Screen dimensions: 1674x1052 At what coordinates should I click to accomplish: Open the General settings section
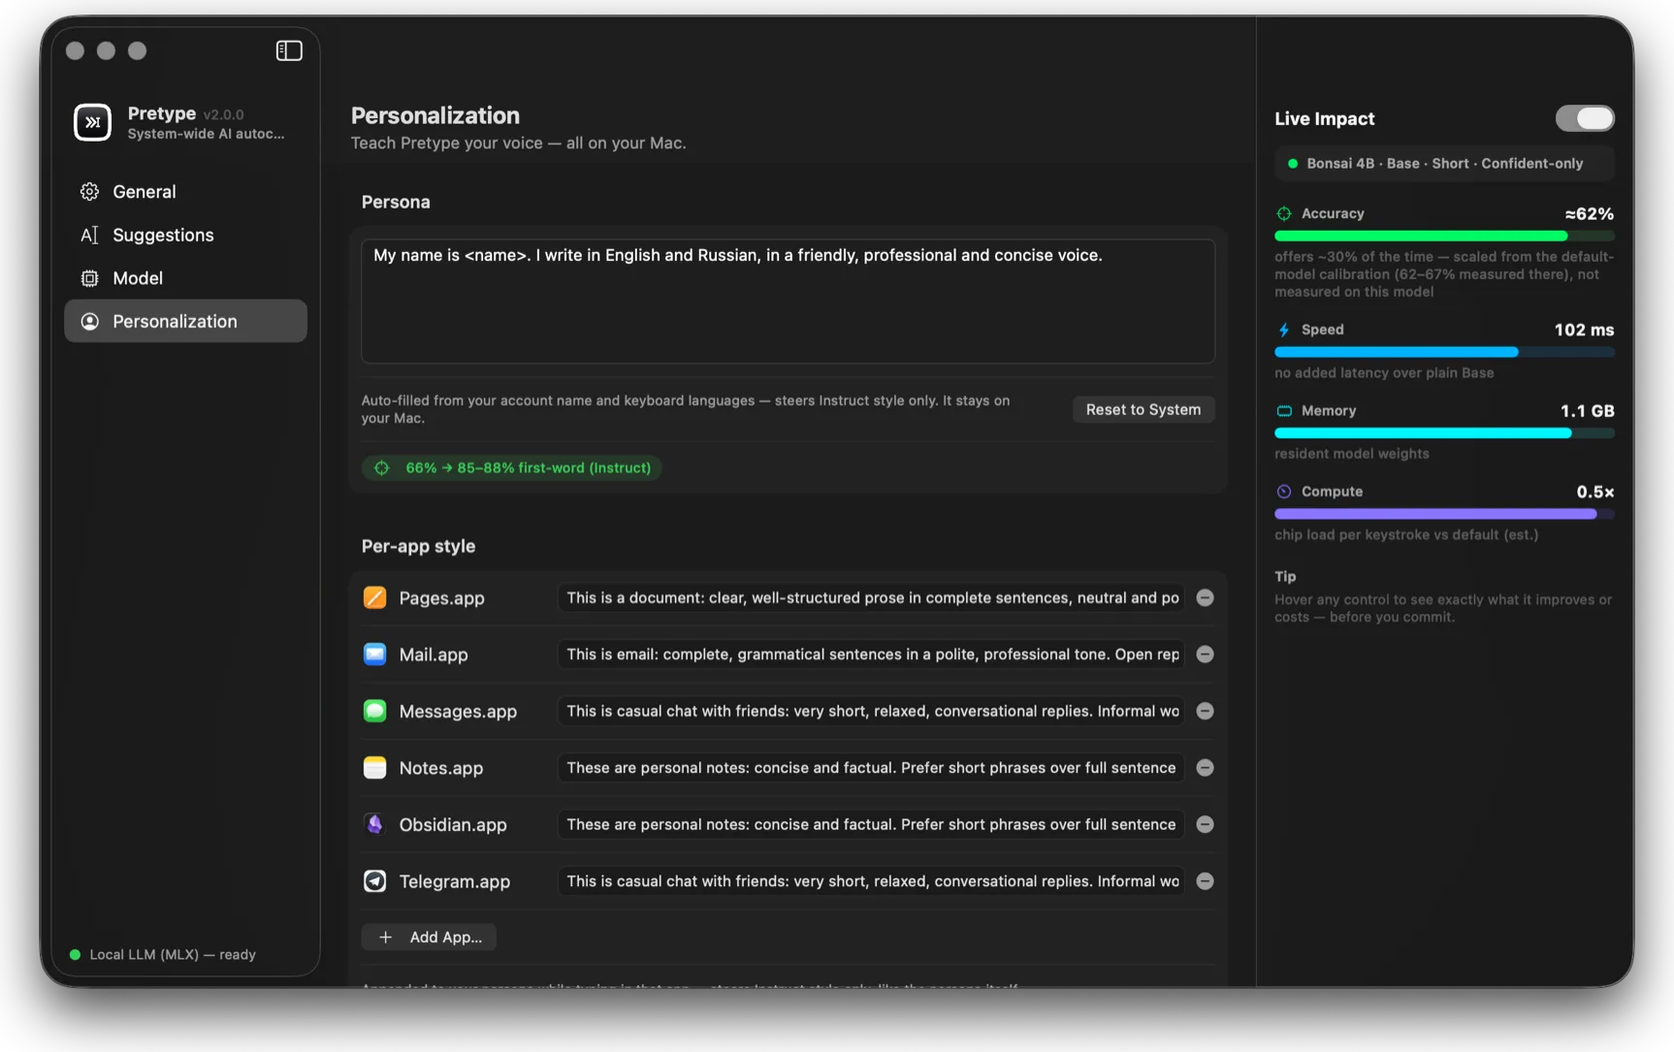(x=185, y=192)
